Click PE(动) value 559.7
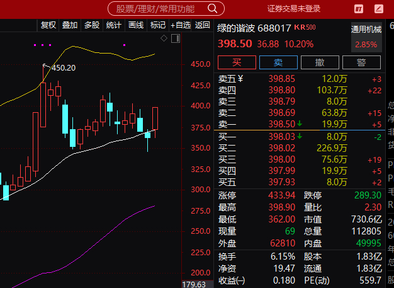This screenshot has width=394, height=288. click(369, 280)
